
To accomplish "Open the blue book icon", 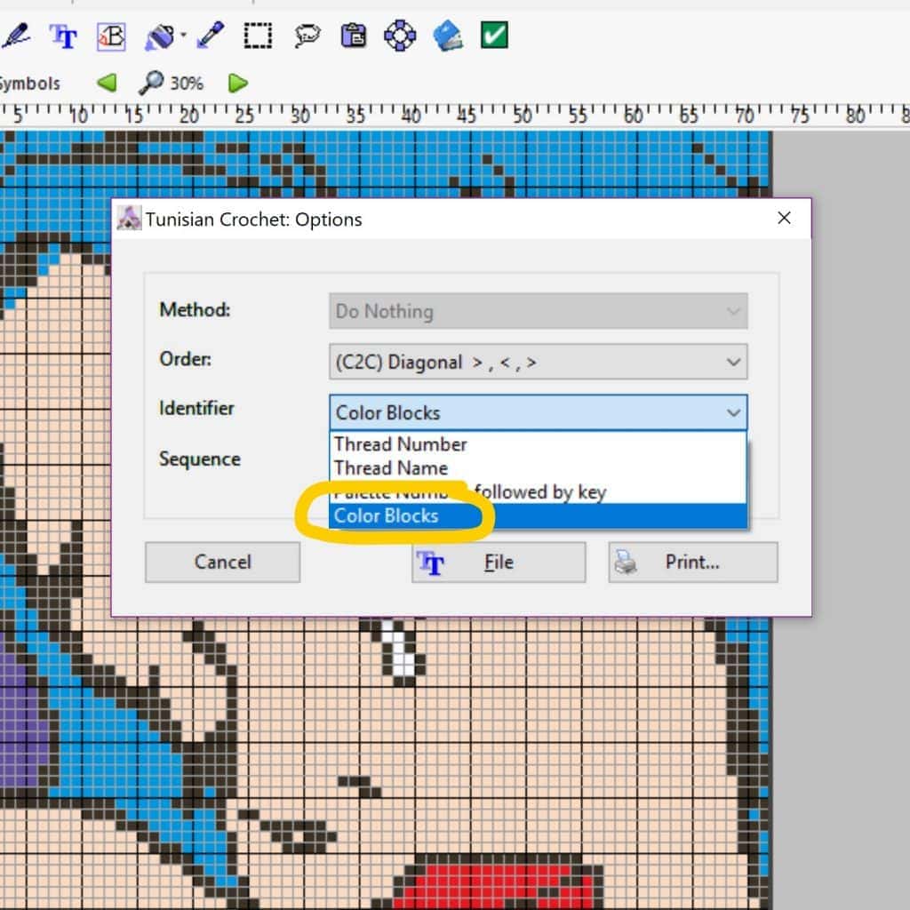I will pos(448,36).
